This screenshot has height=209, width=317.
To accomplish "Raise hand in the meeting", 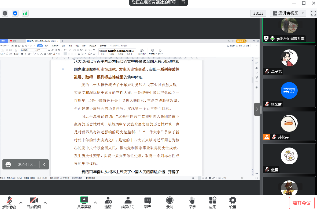I will [192, 202].
